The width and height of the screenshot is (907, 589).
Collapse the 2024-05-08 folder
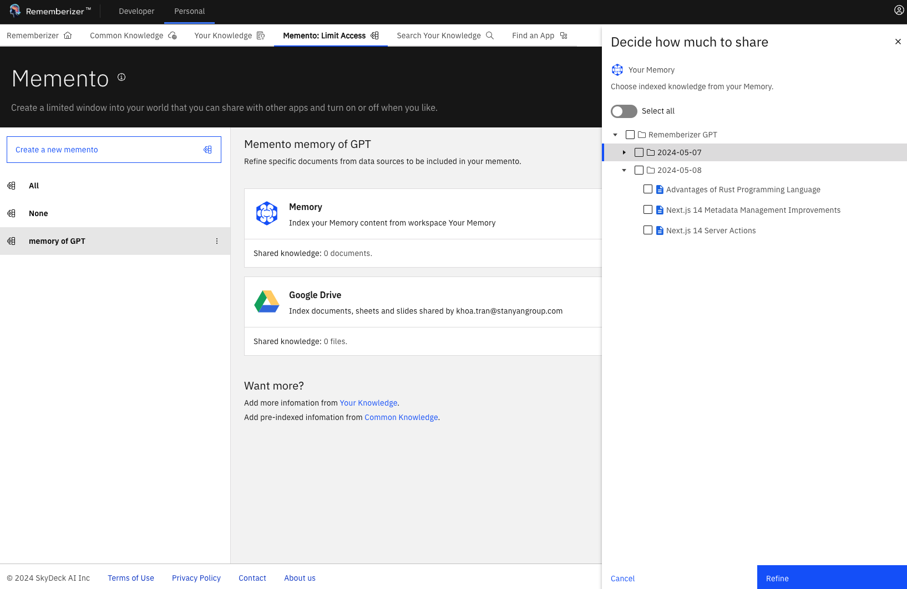pos(624,170)
